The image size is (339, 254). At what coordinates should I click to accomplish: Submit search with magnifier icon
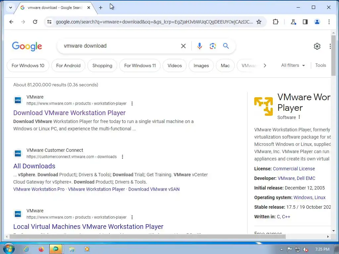pyautogui.click(x=226, y=46)
